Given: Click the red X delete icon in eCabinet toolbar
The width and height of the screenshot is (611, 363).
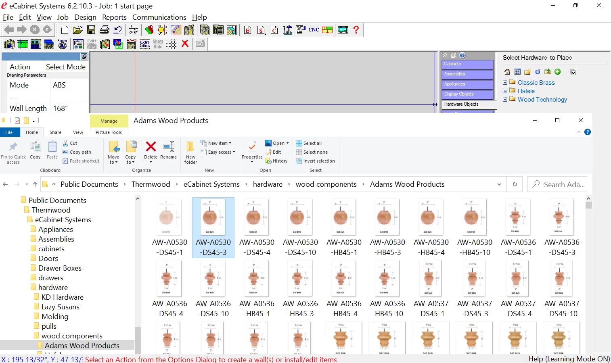Looking at the screenshot, I should (185, 44).
